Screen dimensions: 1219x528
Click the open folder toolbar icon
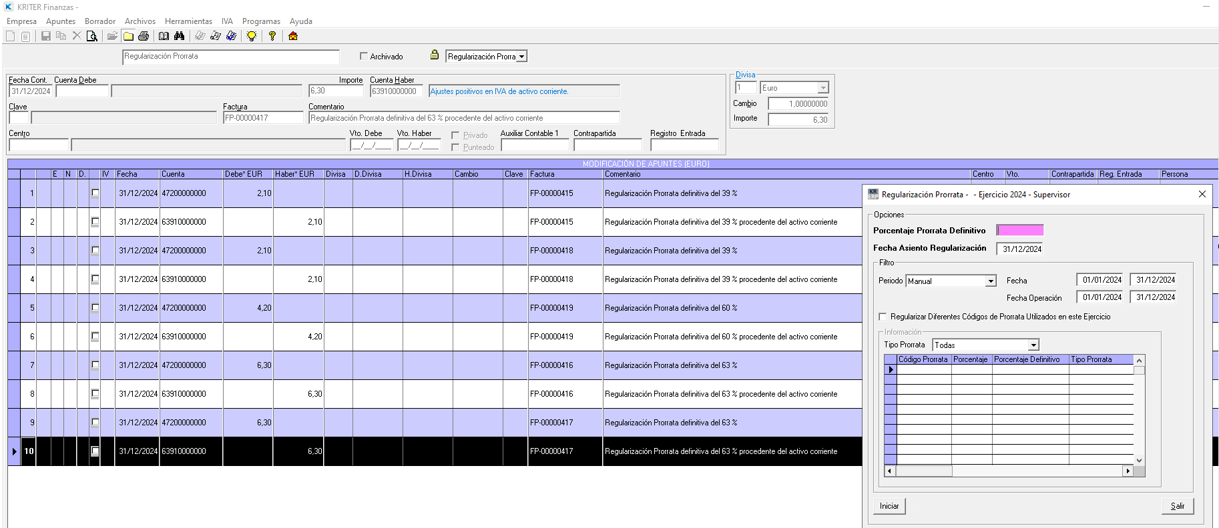tap(112, 36)
